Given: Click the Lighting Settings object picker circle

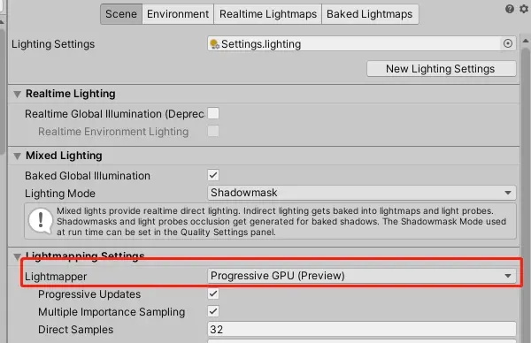Looking at the screenshot, I should click(x=508, y=43).
